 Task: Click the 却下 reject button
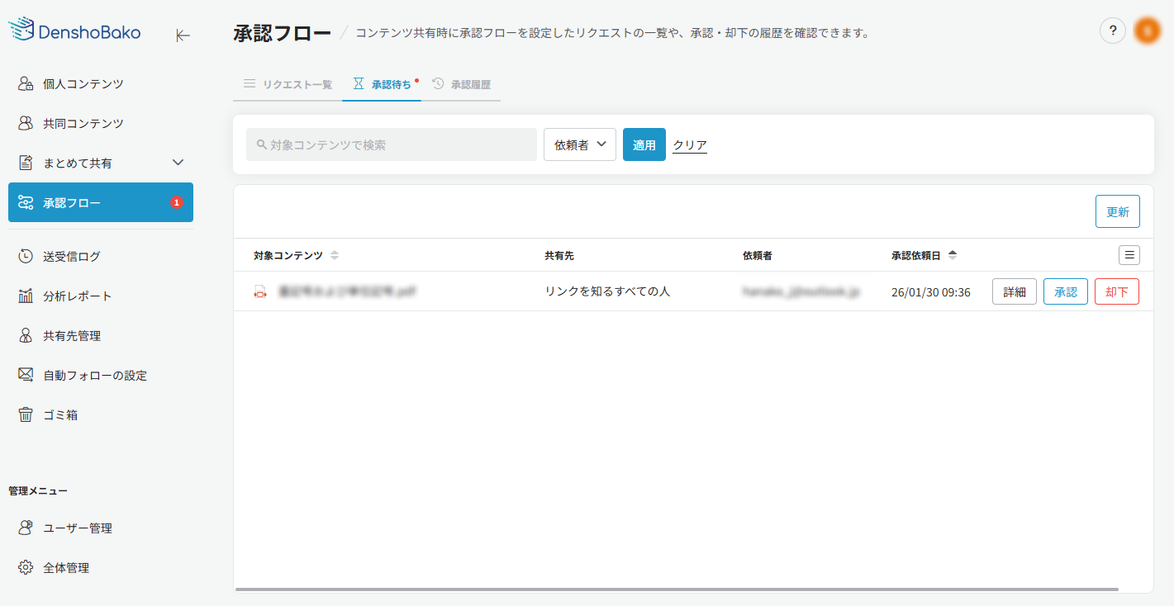[x=1117, y=291]
